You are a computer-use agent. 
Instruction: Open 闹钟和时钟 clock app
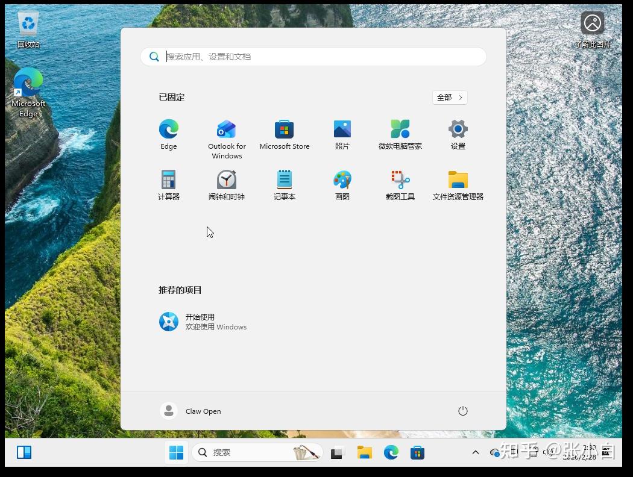[227, 185]
